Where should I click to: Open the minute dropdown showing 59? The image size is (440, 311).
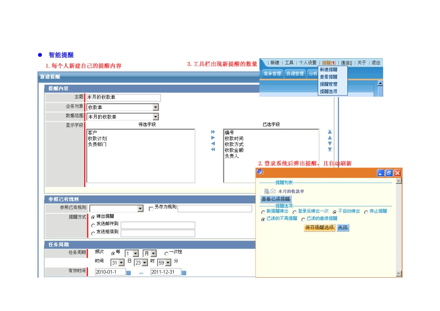click(x=168, y=263)
